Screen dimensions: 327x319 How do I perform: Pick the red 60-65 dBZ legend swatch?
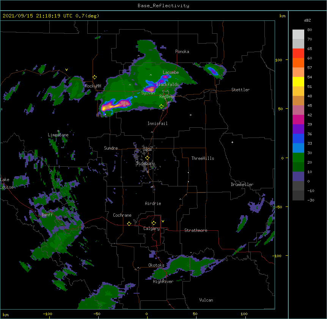coord(298,53)
